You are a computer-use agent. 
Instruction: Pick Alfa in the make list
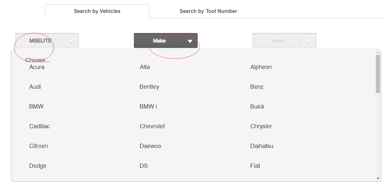pos(145,67)
